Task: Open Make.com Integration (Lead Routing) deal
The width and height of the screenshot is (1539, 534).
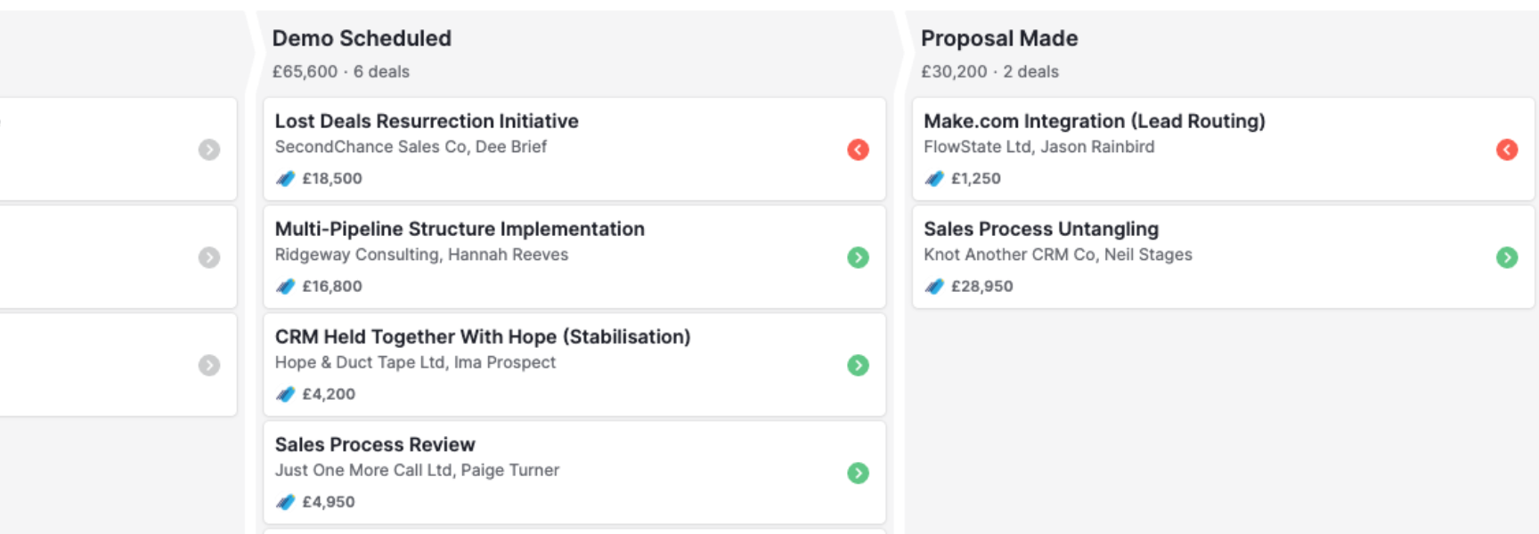Action: [x=1224, y=149]
